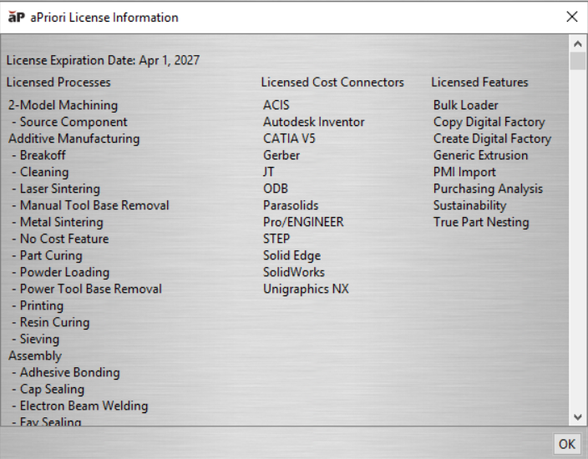The height and width of the screenshot is (459, 588).
Task: Click the Create Digital Factory entry
Action: pyautogui.click(x=493, y=139)
